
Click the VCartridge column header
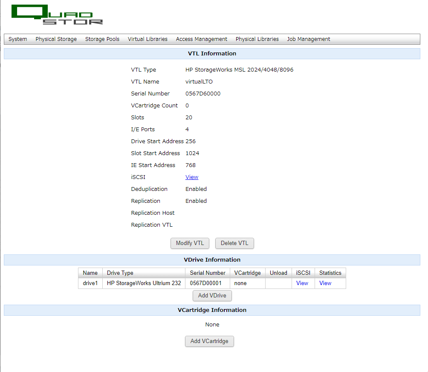pyautogui.click(x=248, y=273)
